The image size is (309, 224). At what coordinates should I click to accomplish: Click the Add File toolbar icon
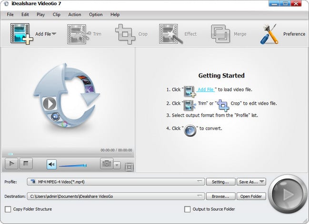point(21,34)
